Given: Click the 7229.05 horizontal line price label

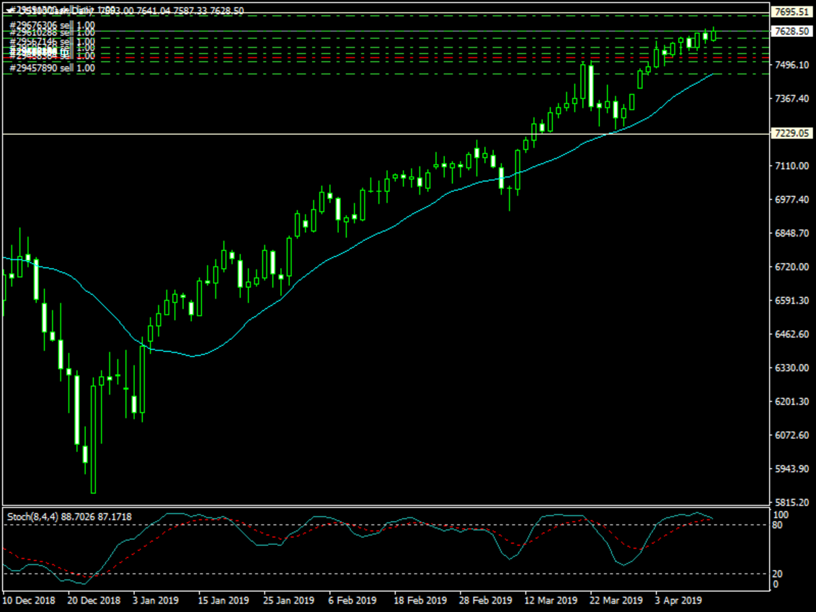Looking at the screenshot, I should pyautogui.click(x=792, y=133).
